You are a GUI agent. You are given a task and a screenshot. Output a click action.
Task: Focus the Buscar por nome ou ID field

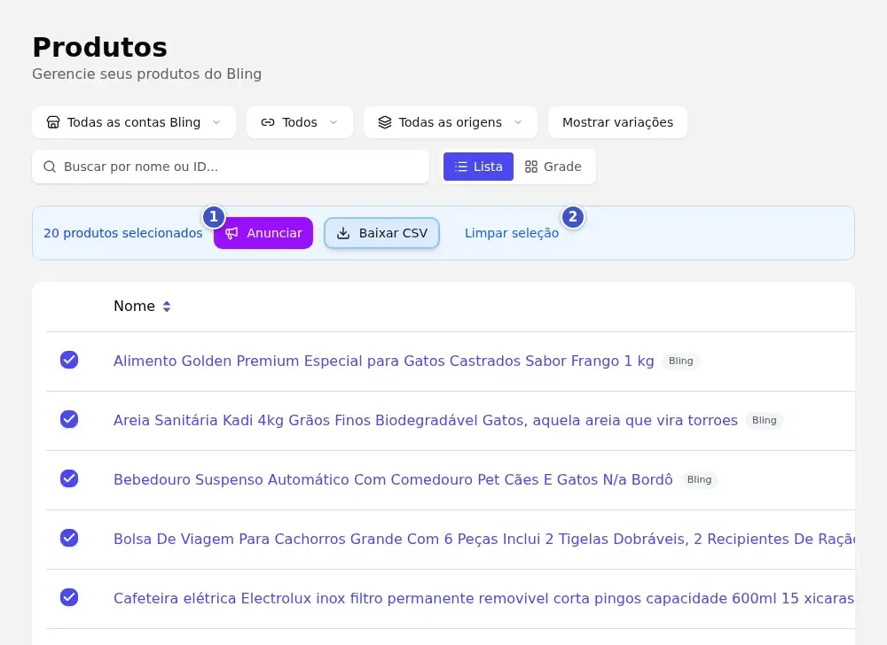[x=231, y=167]
